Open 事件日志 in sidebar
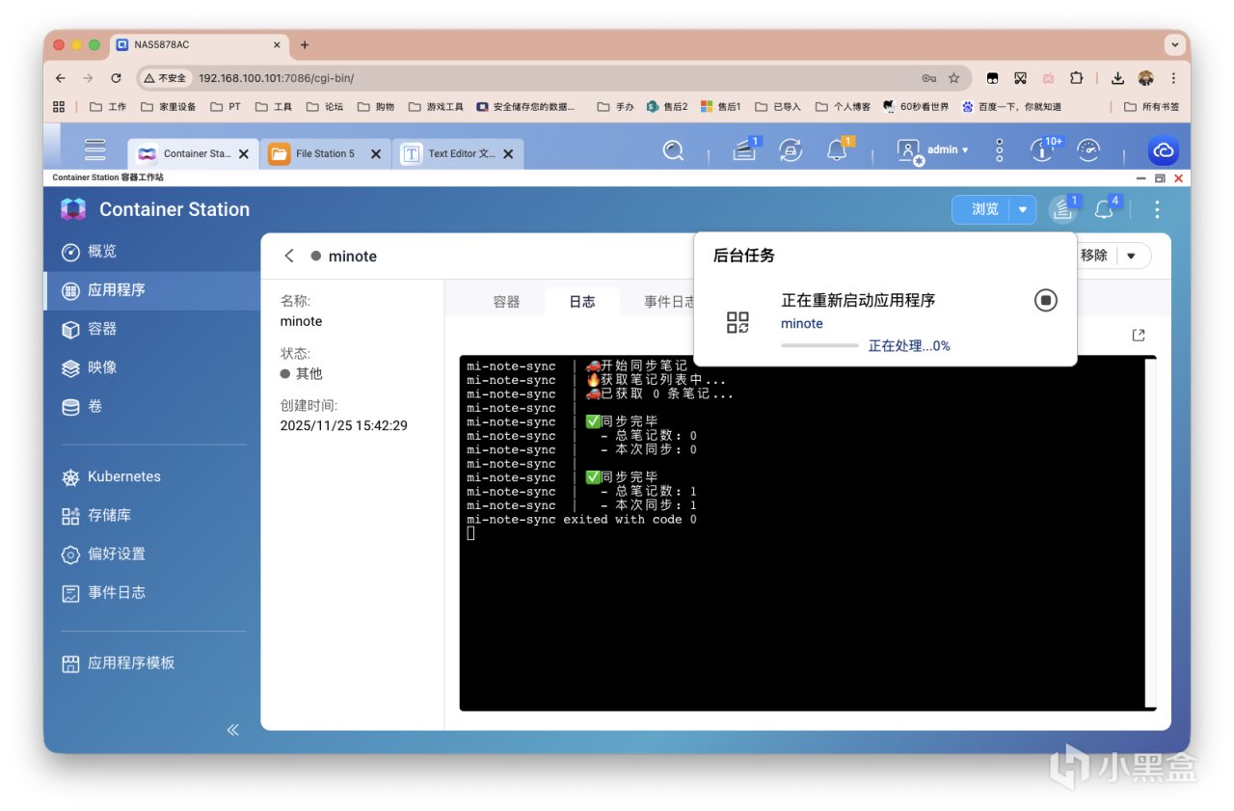Viewport: 1234px width, 811px height. click(152, 592)
